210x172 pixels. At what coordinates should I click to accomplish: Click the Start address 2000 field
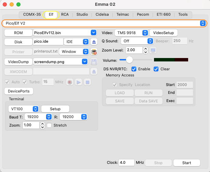coord(185,85)
